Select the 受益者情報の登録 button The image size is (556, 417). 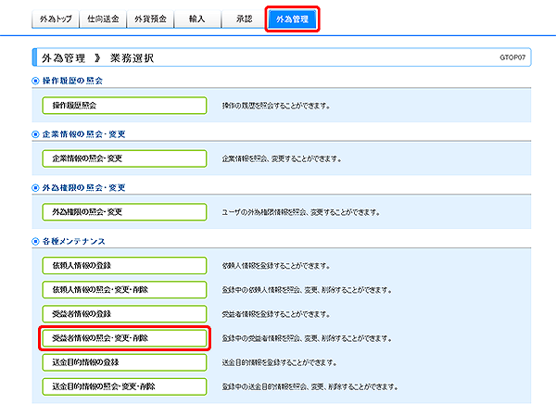[124, 314]
